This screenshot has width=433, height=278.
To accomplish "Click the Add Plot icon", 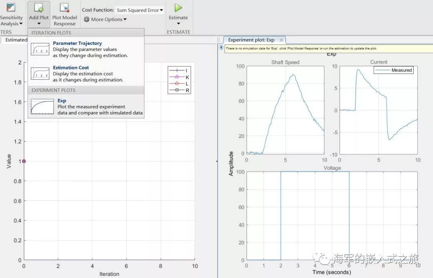I will point(39,8).
